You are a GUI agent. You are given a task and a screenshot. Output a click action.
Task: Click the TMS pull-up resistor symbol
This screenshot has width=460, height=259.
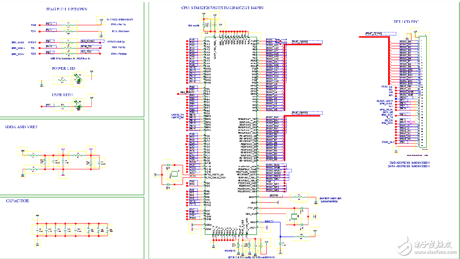point(68,25)
